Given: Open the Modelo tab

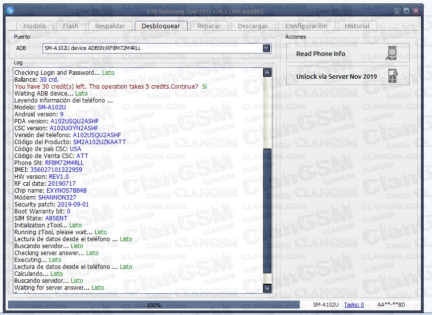Looking at the screenshot, I should click(35, 26).
